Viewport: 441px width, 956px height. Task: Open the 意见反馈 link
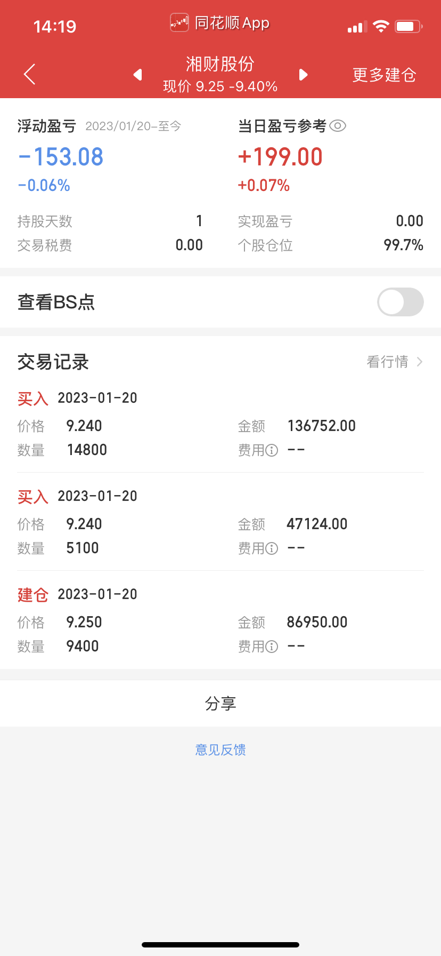(220, 750)
